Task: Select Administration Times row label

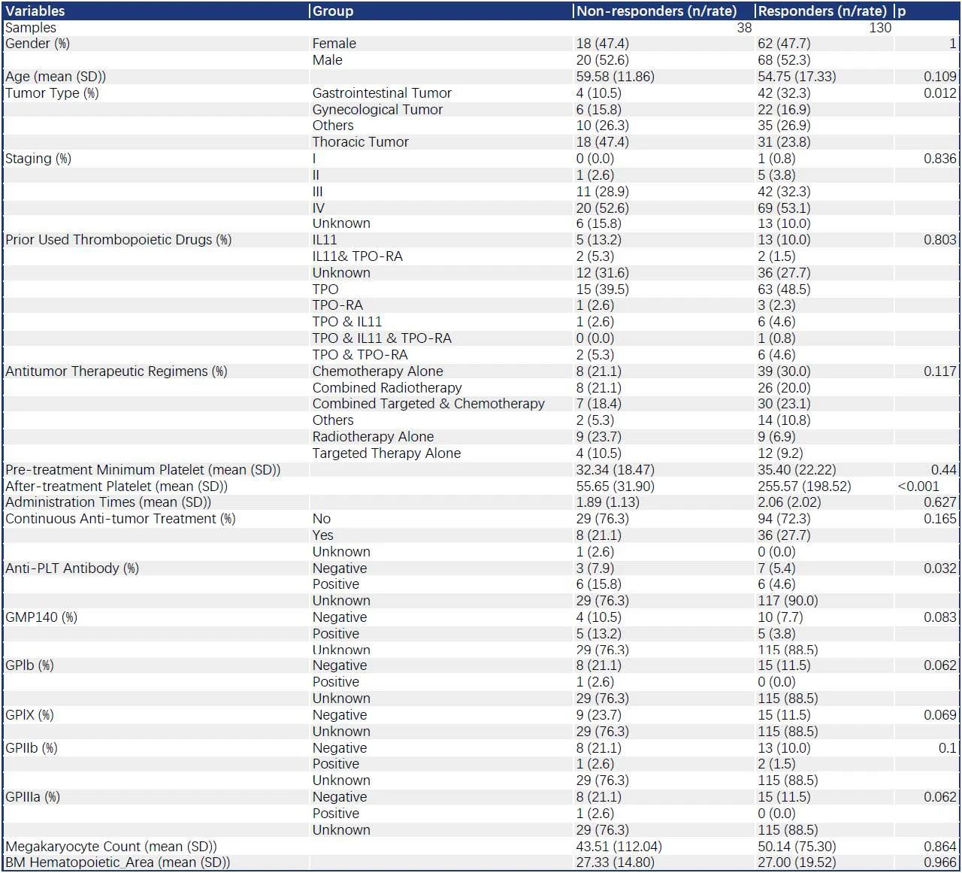Action: click(x=108, y=502)
